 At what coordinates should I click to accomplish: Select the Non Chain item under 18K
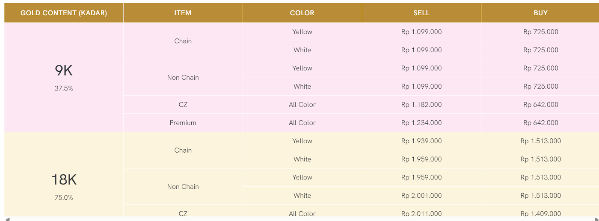(183, 187)
